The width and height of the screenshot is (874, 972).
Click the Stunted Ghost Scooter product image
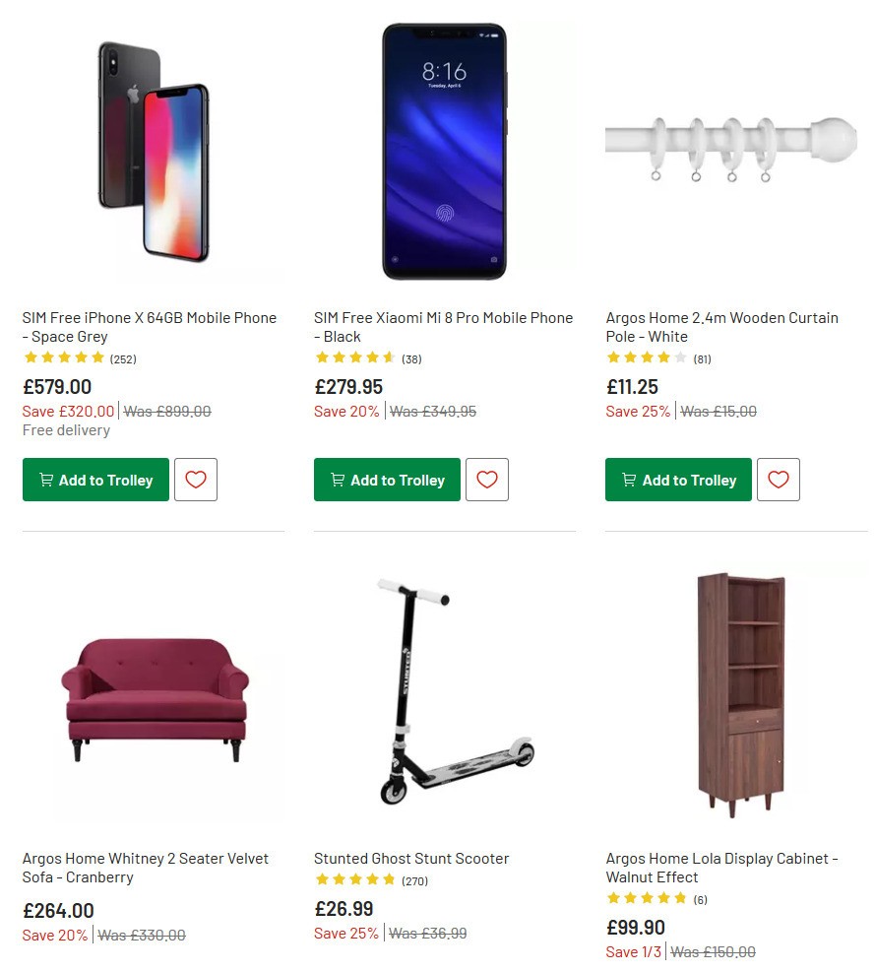[445, 689]
